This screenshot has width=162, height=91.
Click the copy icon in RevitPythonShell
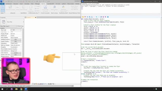[x=90, y=17]
